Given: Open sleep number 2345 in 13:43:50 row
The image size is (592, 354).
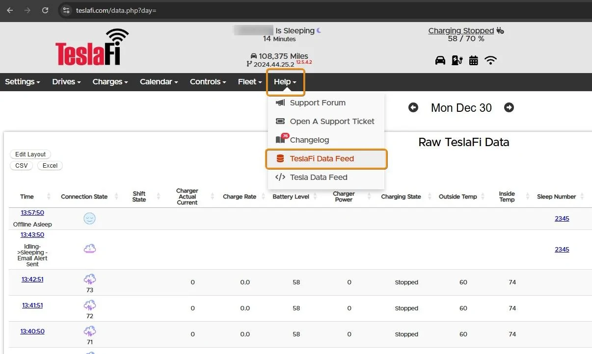Looking at the screenshot, I should (562, 250).
